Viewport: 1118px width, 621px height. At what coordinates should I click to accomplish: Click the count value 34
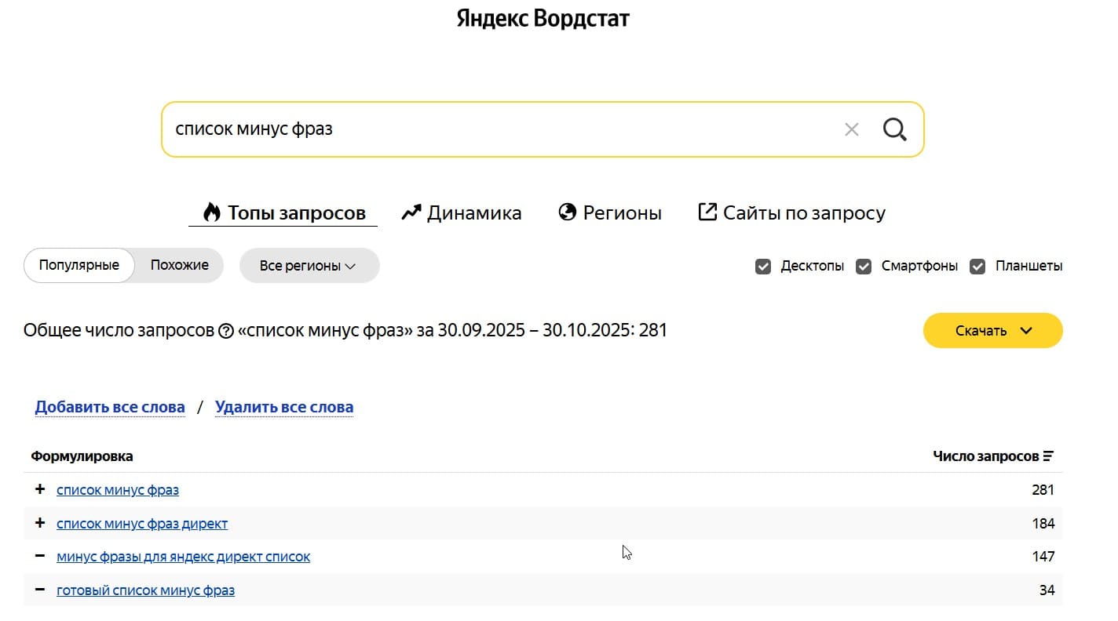pos(1047,590)
